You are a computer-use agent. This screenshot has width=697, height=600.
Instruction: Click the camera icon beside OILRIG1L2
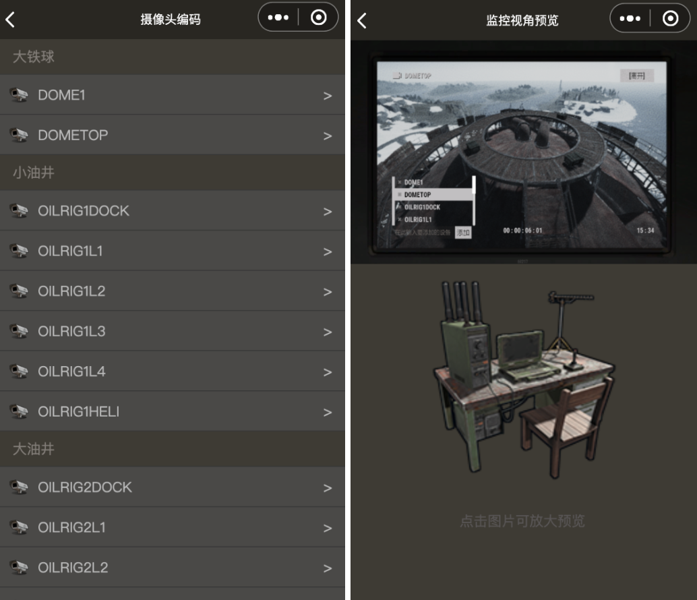pos(19,291)
